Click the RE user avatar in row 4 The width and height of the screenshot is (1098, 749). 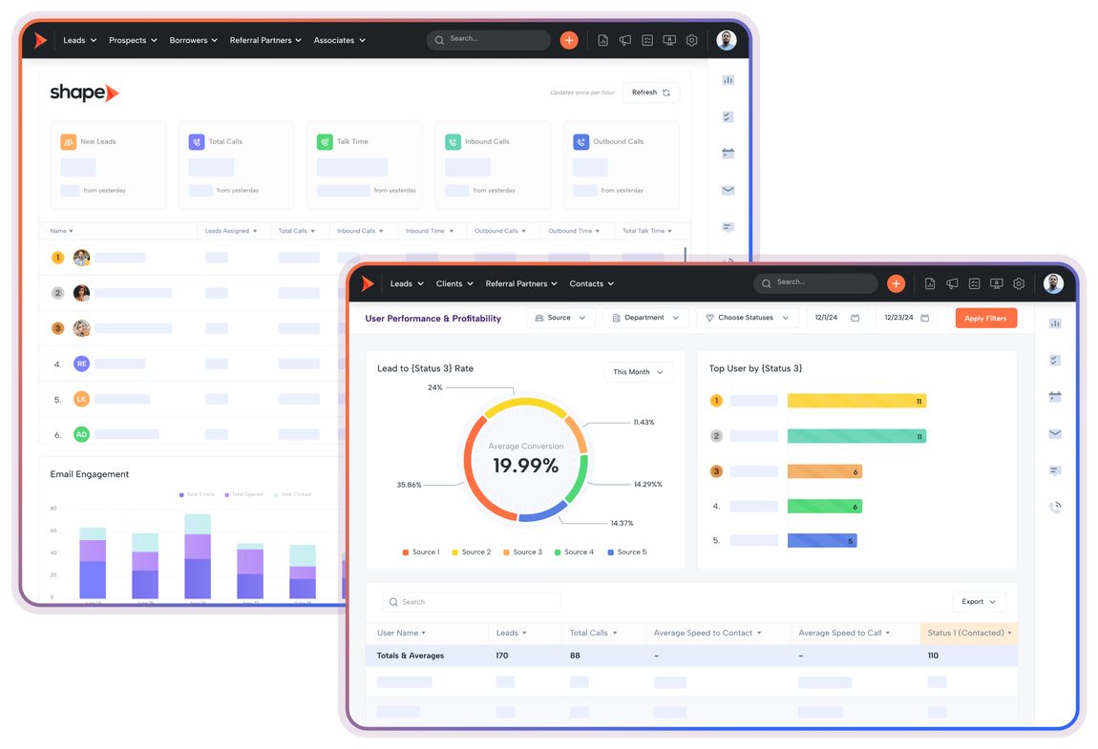[82, 364]
